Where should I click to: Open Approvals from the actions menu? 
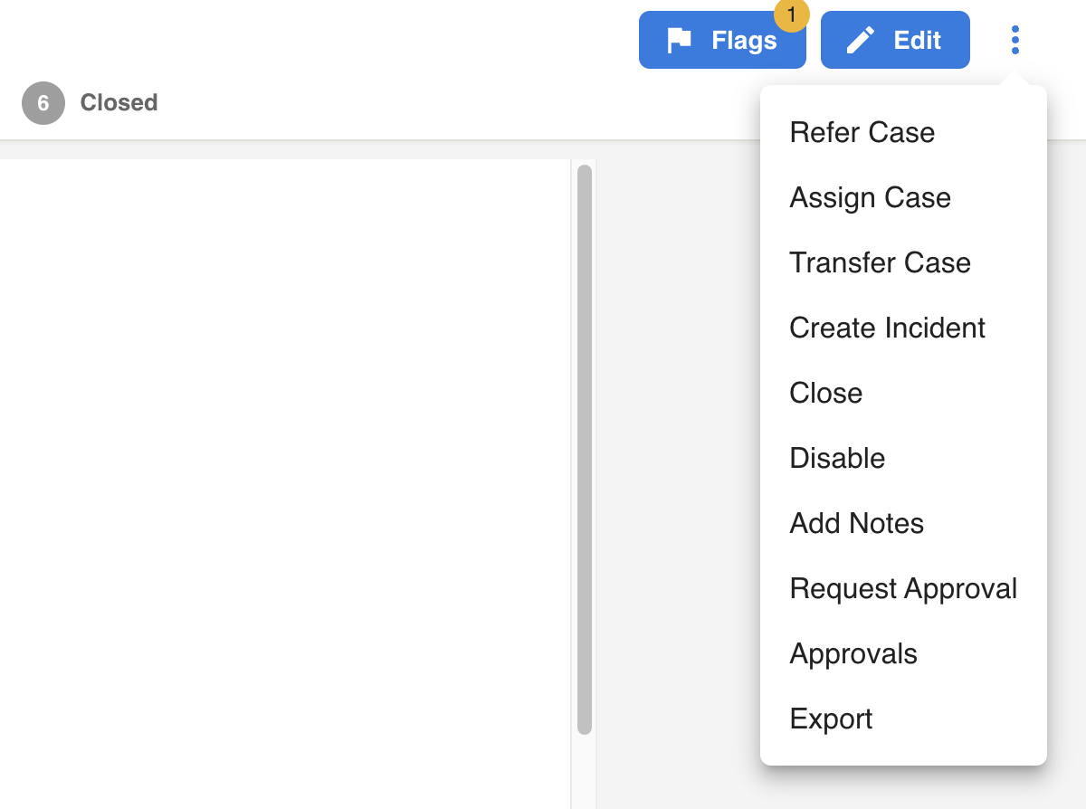click(853, 653)
